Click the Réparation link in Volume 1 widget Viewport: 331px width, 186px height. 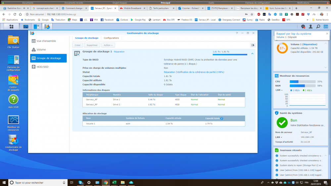[310, 44]
